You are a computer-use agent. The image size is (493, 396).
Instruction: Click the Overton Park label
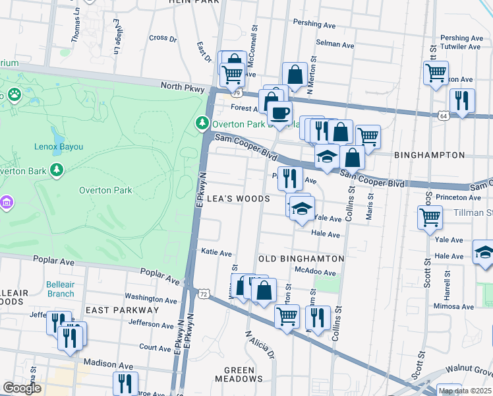coord(105,190)
